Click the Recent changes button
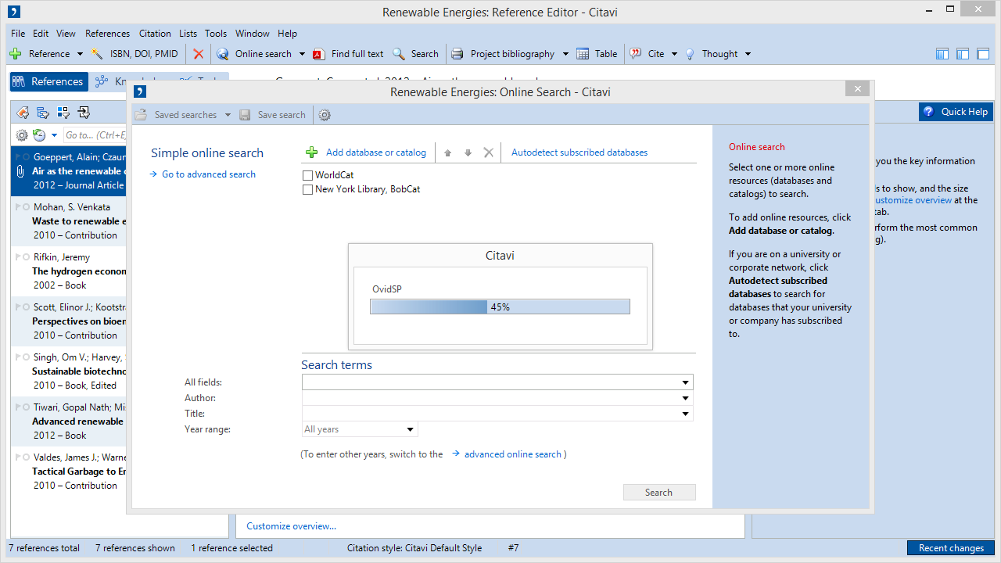This screenshot has width=1001, height=563. tap(951, 548)
